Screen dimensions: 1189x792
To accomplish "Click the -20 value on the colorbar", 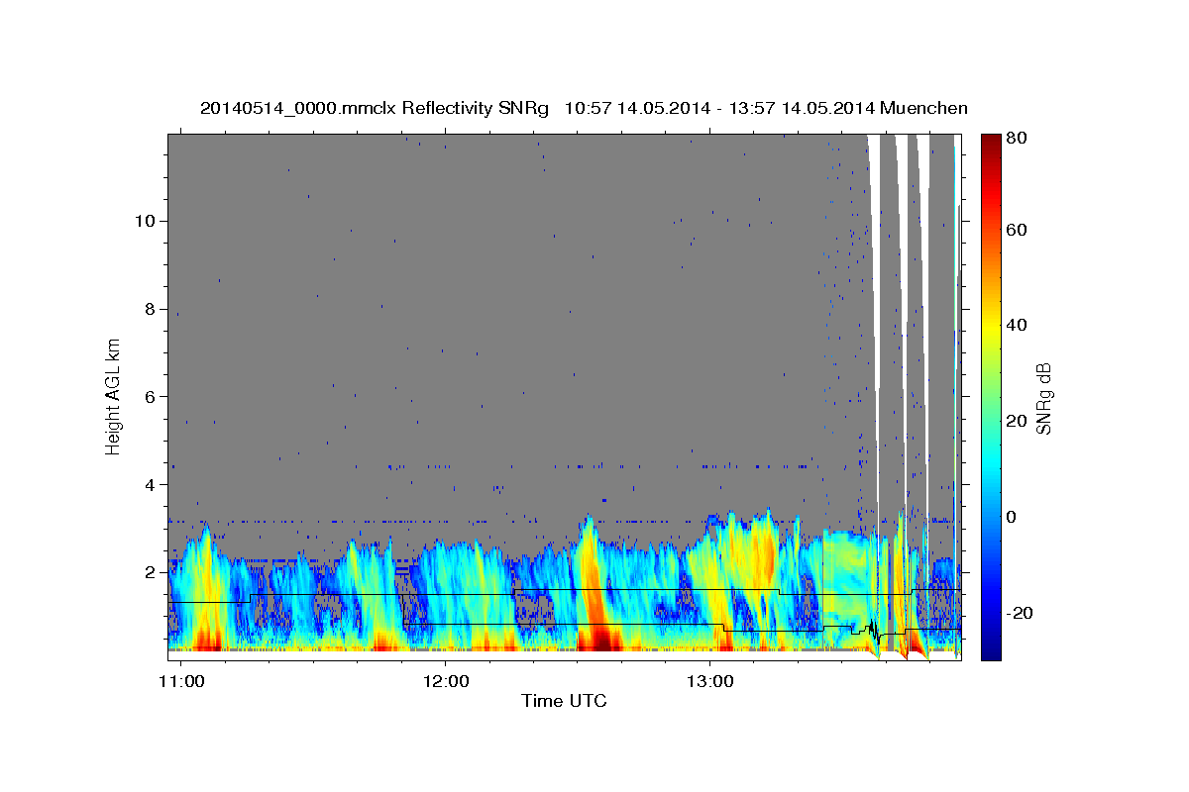I will coord(1020,613).
